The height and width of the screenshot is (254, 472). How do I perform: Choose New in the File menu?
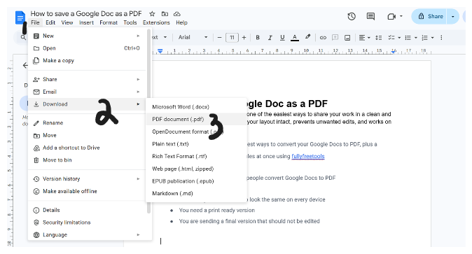click(87, 36)
